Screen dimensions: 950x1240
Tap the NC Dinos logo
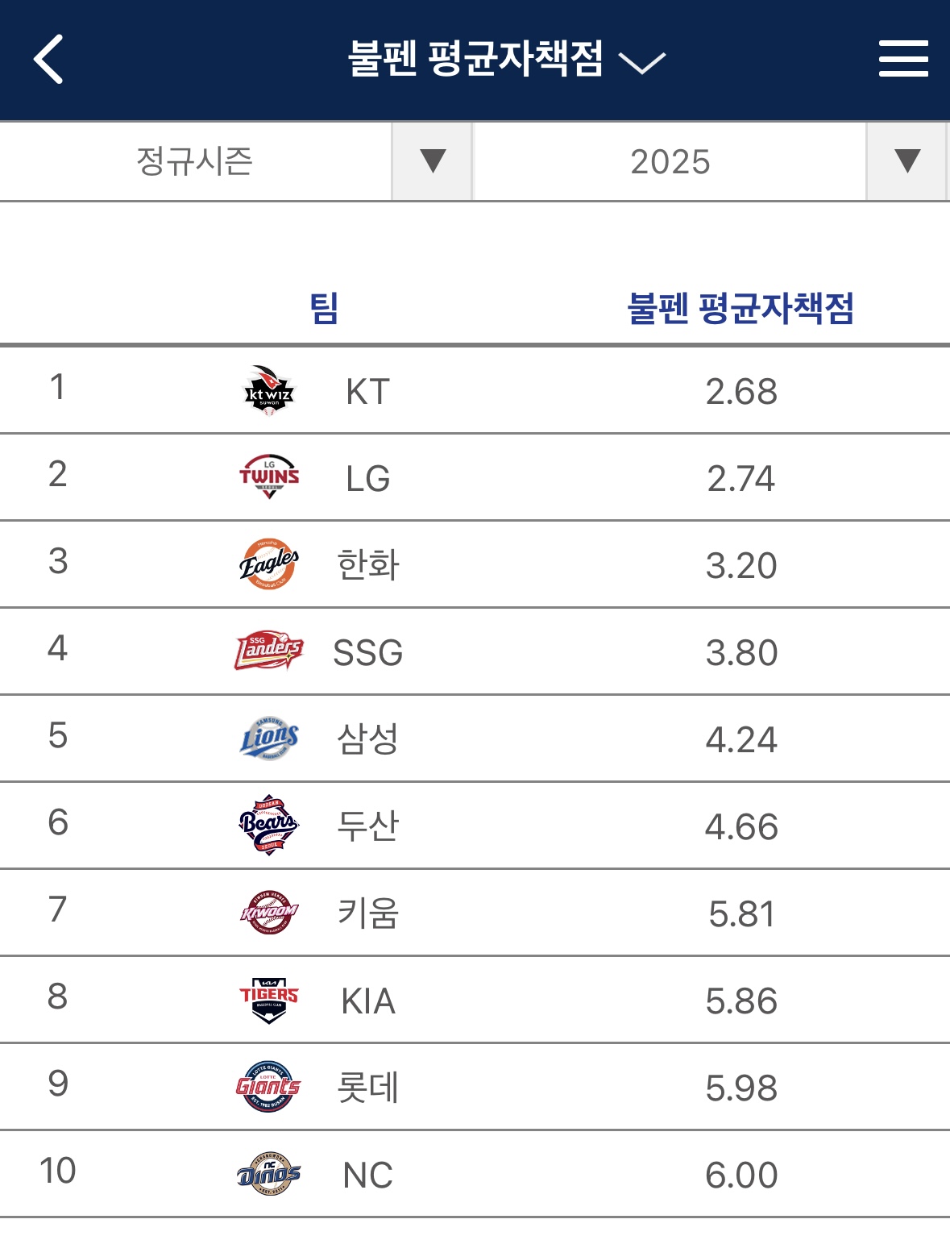pyautogui.click(x=269, y=1174)
